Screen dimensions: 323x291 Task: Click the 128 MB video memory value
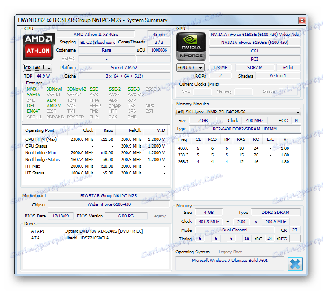pyautogui.click(x=220, y=68)
